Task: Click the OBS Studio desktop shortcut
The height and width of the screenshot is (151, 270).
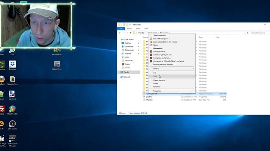Action: [x=12, y=125]
